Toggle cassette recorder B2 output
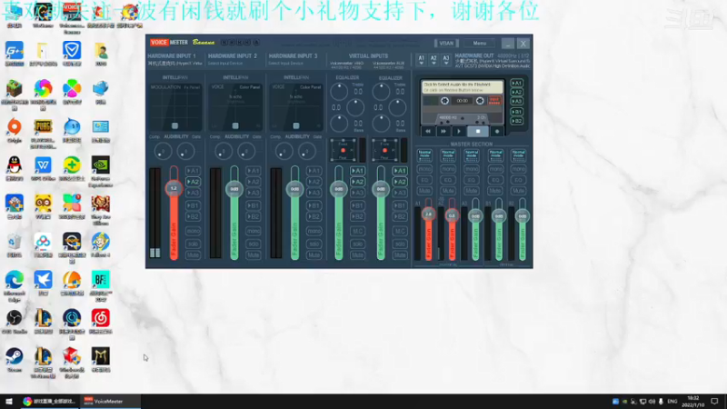727x409 pixels. coord(516,121)
